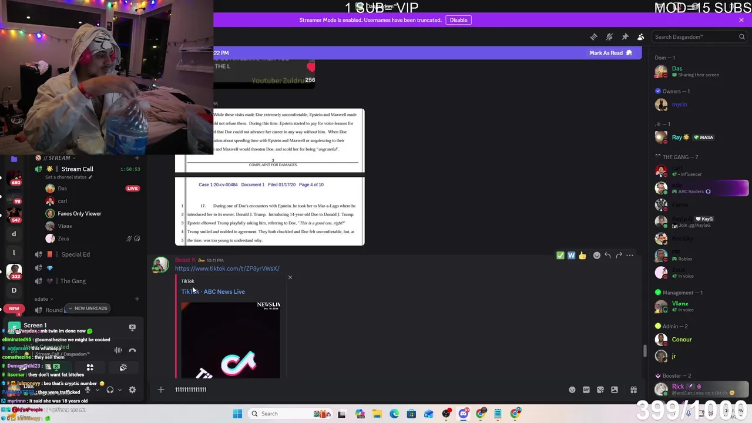The width and height of the screenshot is (752, 423).
Task: React with thumbs up emoji
Action: coord(582,256)
